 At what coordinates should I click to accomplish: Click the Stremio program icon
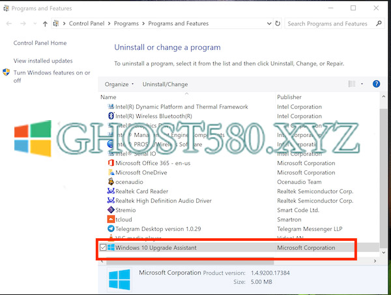coord(111,210)
